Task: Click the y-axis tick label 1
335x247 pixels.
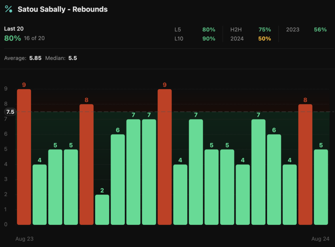Action: 6,209
